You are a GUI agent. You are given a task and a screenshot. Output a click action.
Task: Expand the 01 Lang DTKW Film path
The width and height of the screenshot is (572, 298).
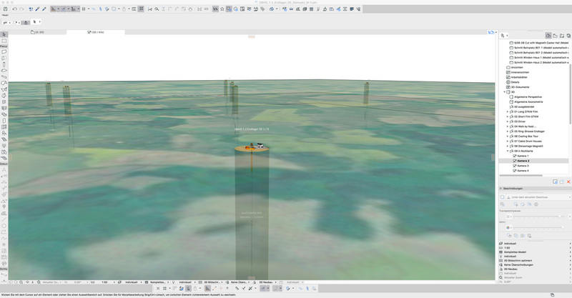pyautogui.click(x=508, y=111)
